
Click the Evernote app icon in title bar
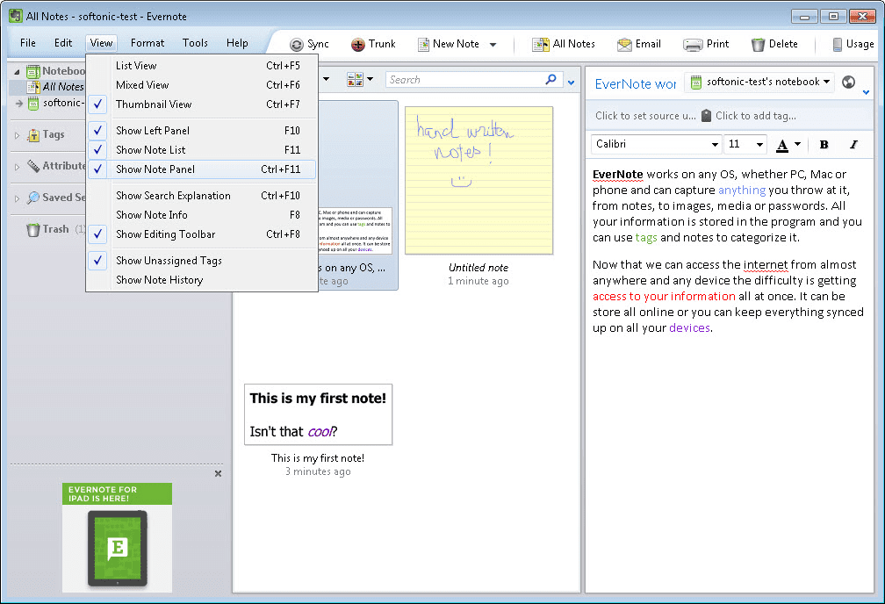click(x=16, y=16)
